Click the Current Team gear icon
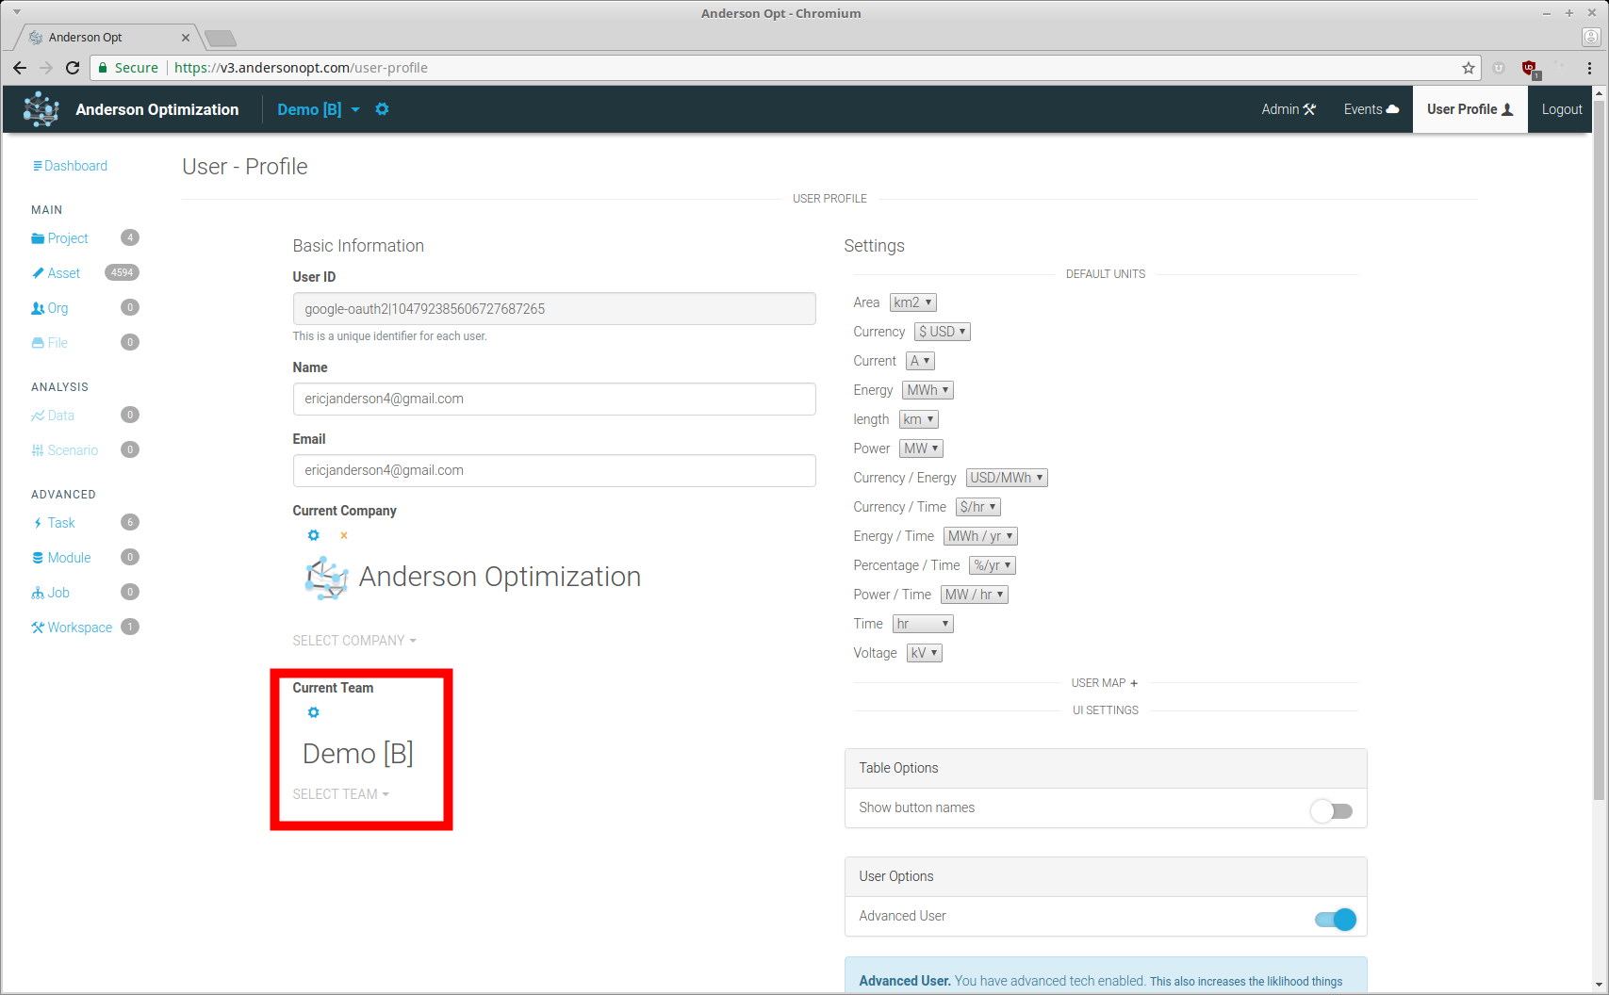The height and width of the screenshot is (995, 1609). click(x=314, y=712)
